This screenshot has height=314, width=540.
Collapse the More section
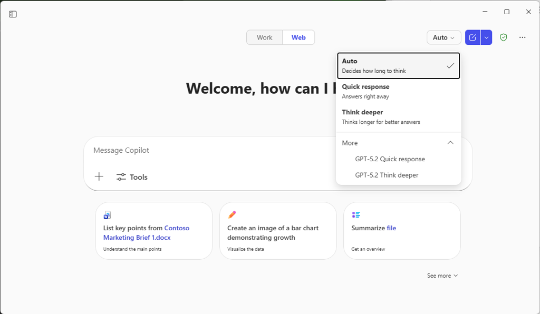tap(399, 143)
